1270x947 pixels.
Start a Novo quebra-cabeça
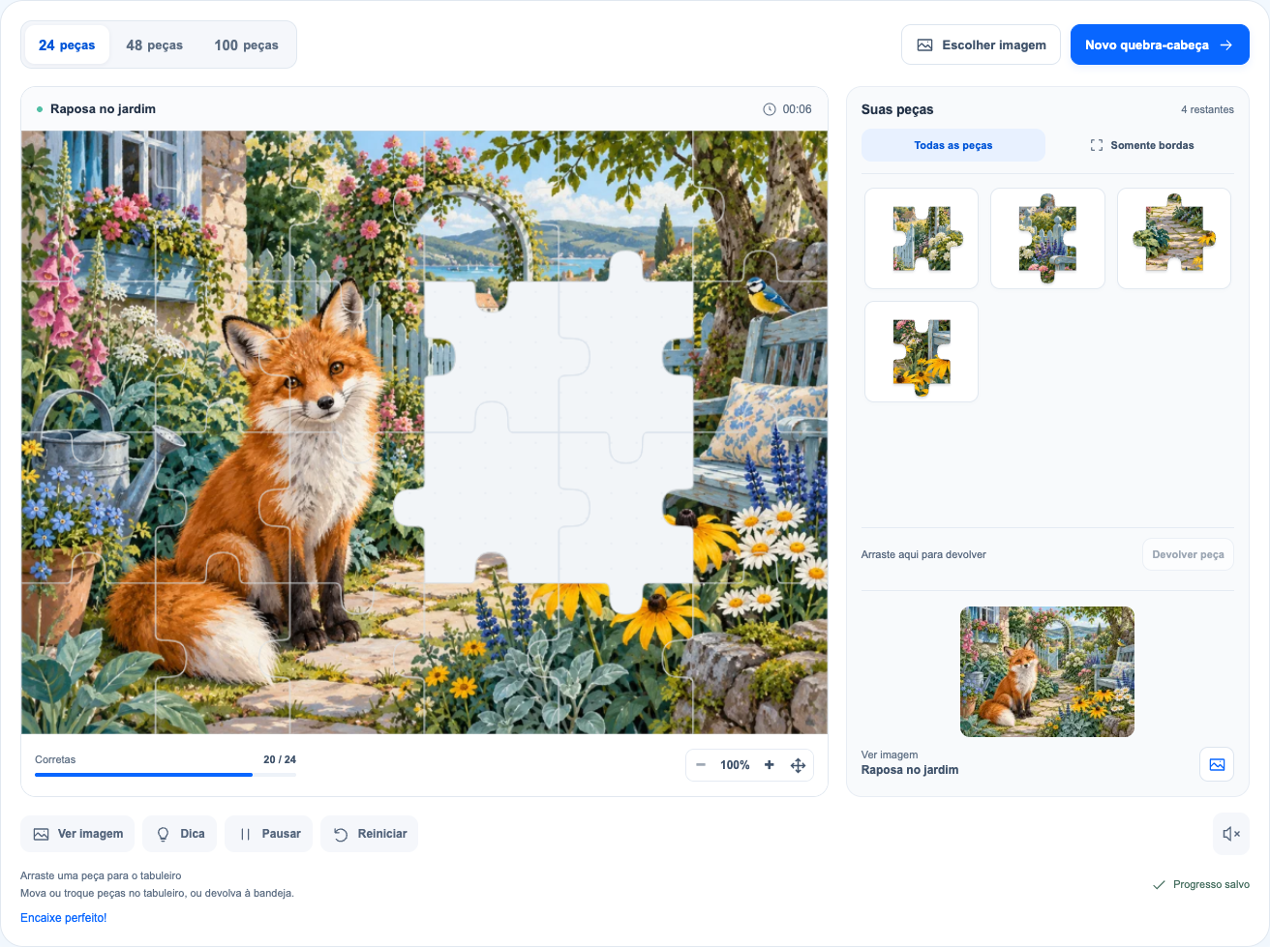coord(1160,45)
